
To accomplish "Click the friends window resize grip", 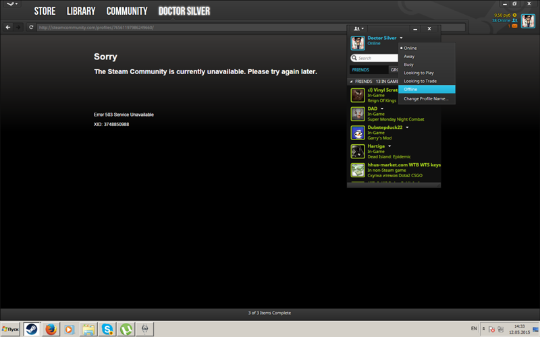I will [x=438, y=185].
